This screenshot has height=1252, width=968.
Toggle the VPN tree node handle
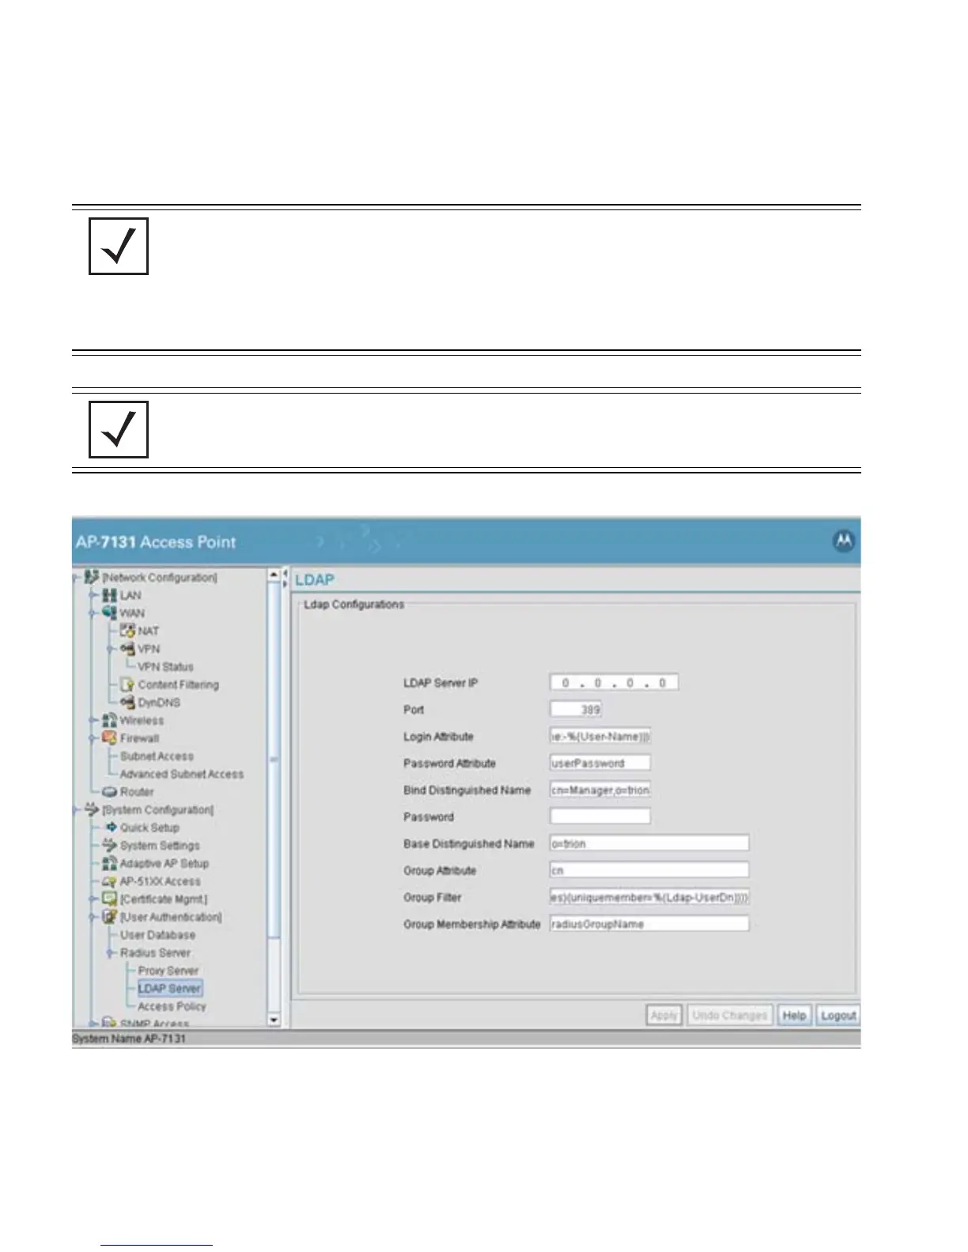click(112, 649)
